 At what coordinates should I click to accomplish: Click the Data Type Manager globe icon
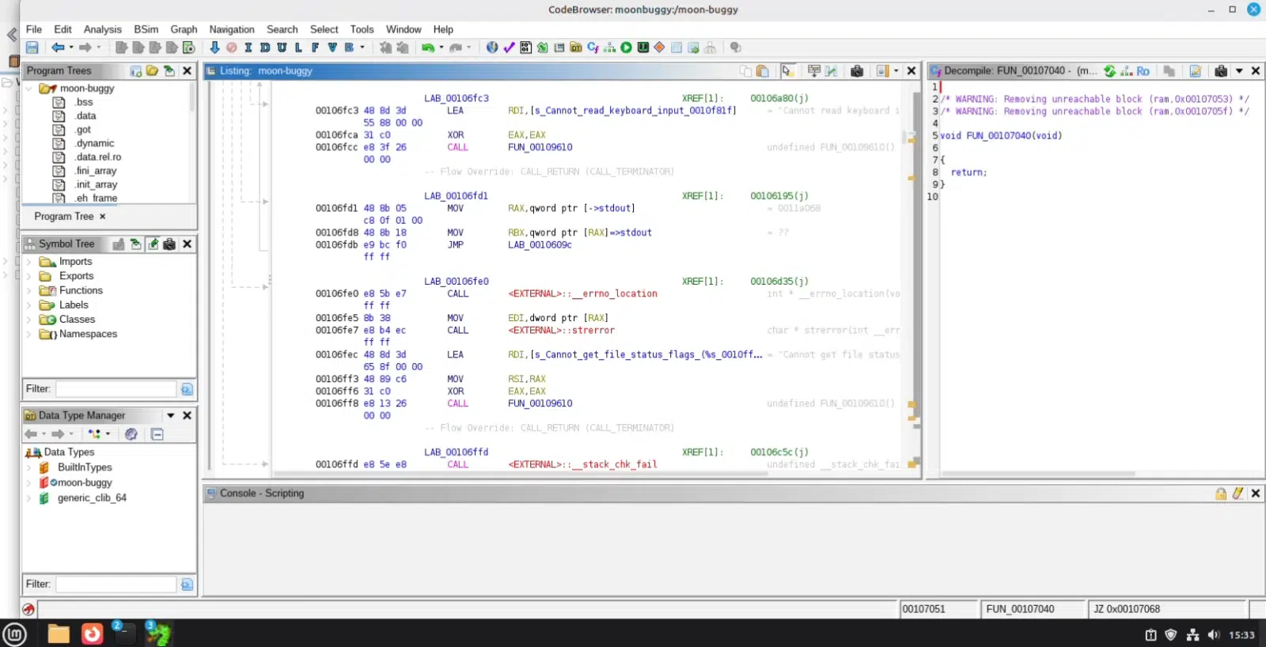click(x=131, y=434)
